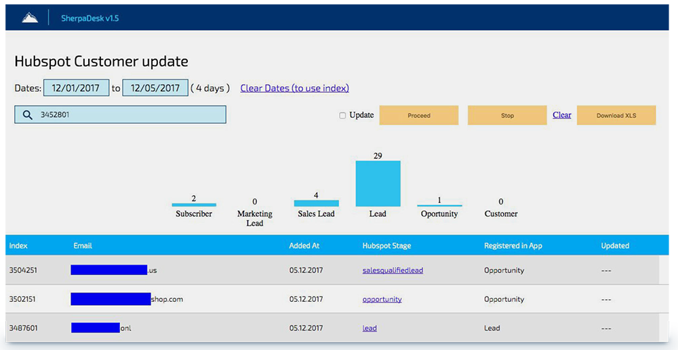Click the end date field 12/05/2017

[x=155, y=88]
